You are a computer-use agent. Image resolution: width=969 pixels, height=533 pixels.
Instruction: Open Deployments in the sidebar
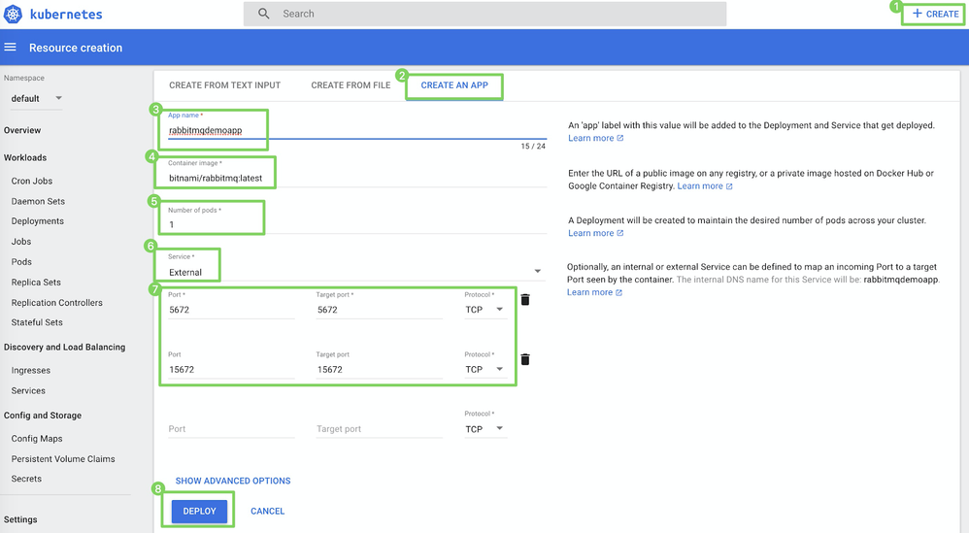click(37, 221)
